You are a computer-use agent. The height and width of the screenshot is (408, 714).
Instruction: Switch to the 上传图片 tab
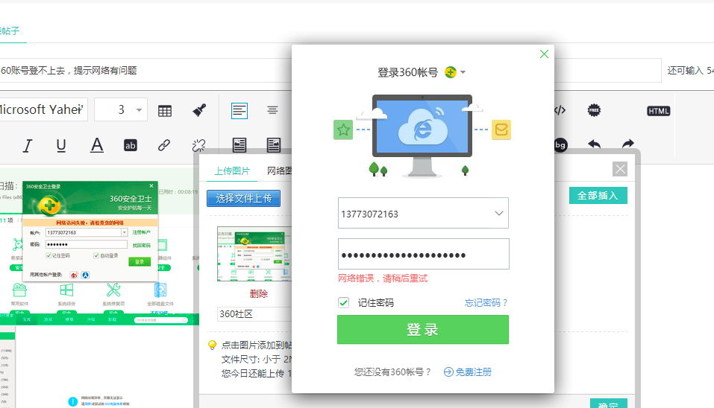pyautogui.click(x=232, y=170)
